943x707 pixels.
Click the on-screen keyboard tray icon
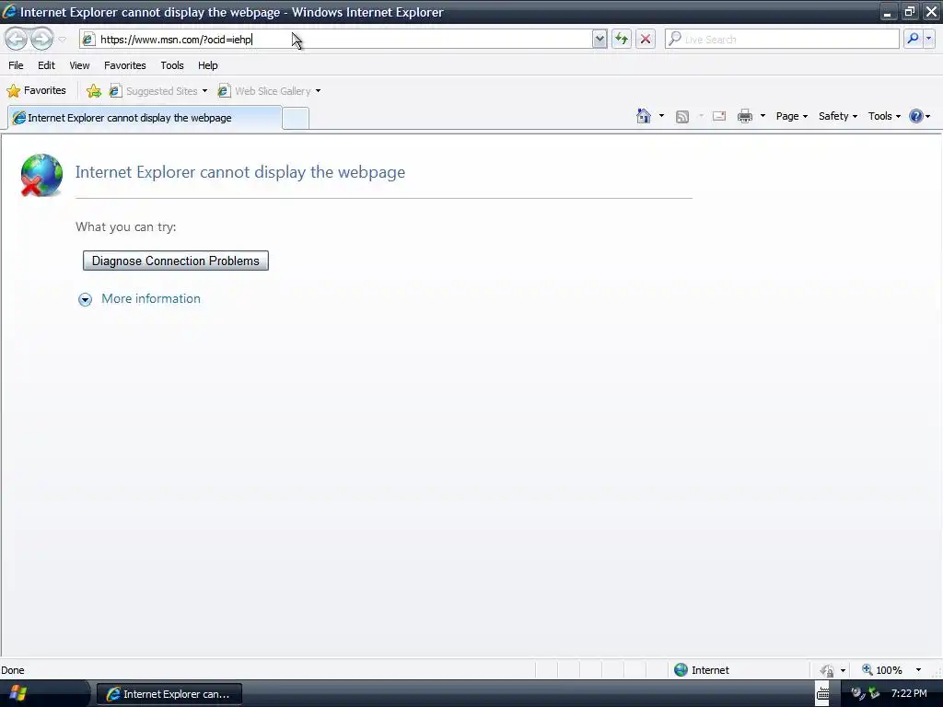tap(822, 694)
